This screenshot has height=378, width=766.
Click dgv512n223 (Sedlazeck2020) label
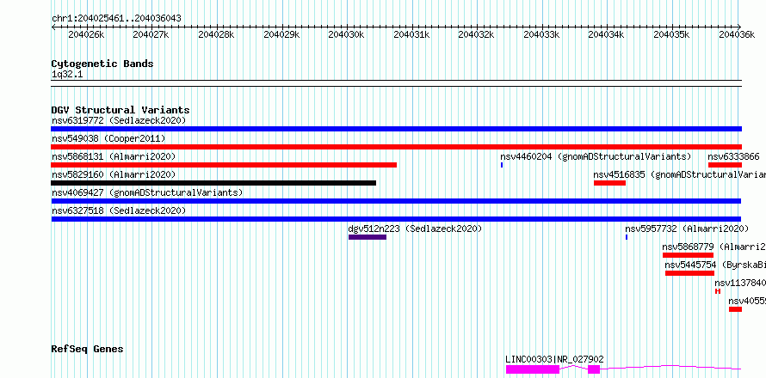pyautogui.click(x=415, y=229)
